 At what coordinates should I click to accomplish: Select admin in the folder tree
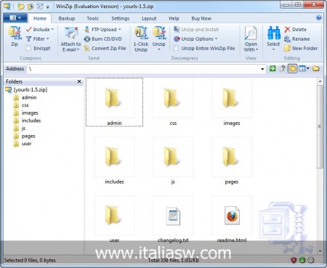(25, 97)
